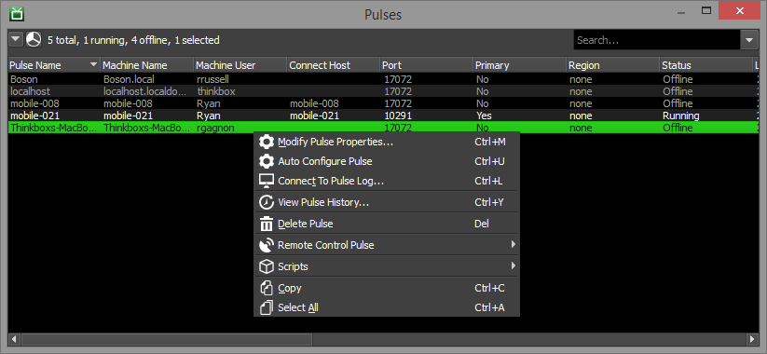
Task: Click the stacked pages icon beside Select All
Action: 267,307
